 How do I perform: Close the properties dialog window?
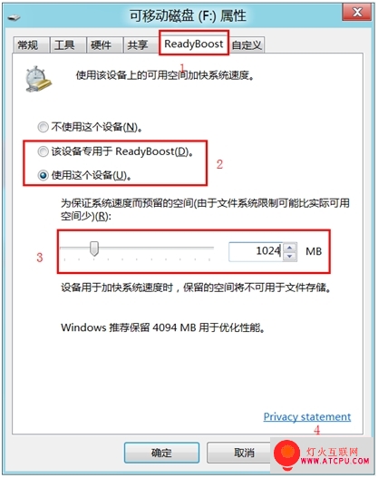[357, 13]
